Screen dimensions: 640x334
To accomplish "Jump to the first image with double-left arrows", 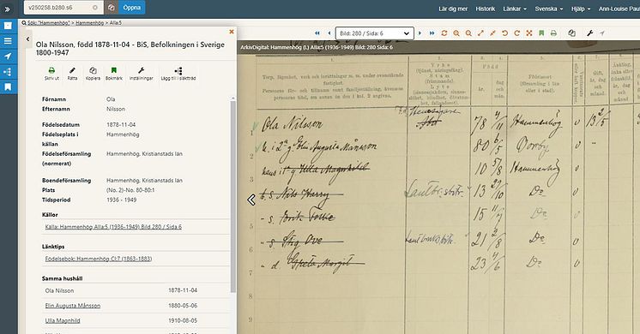I will [317, 33].
